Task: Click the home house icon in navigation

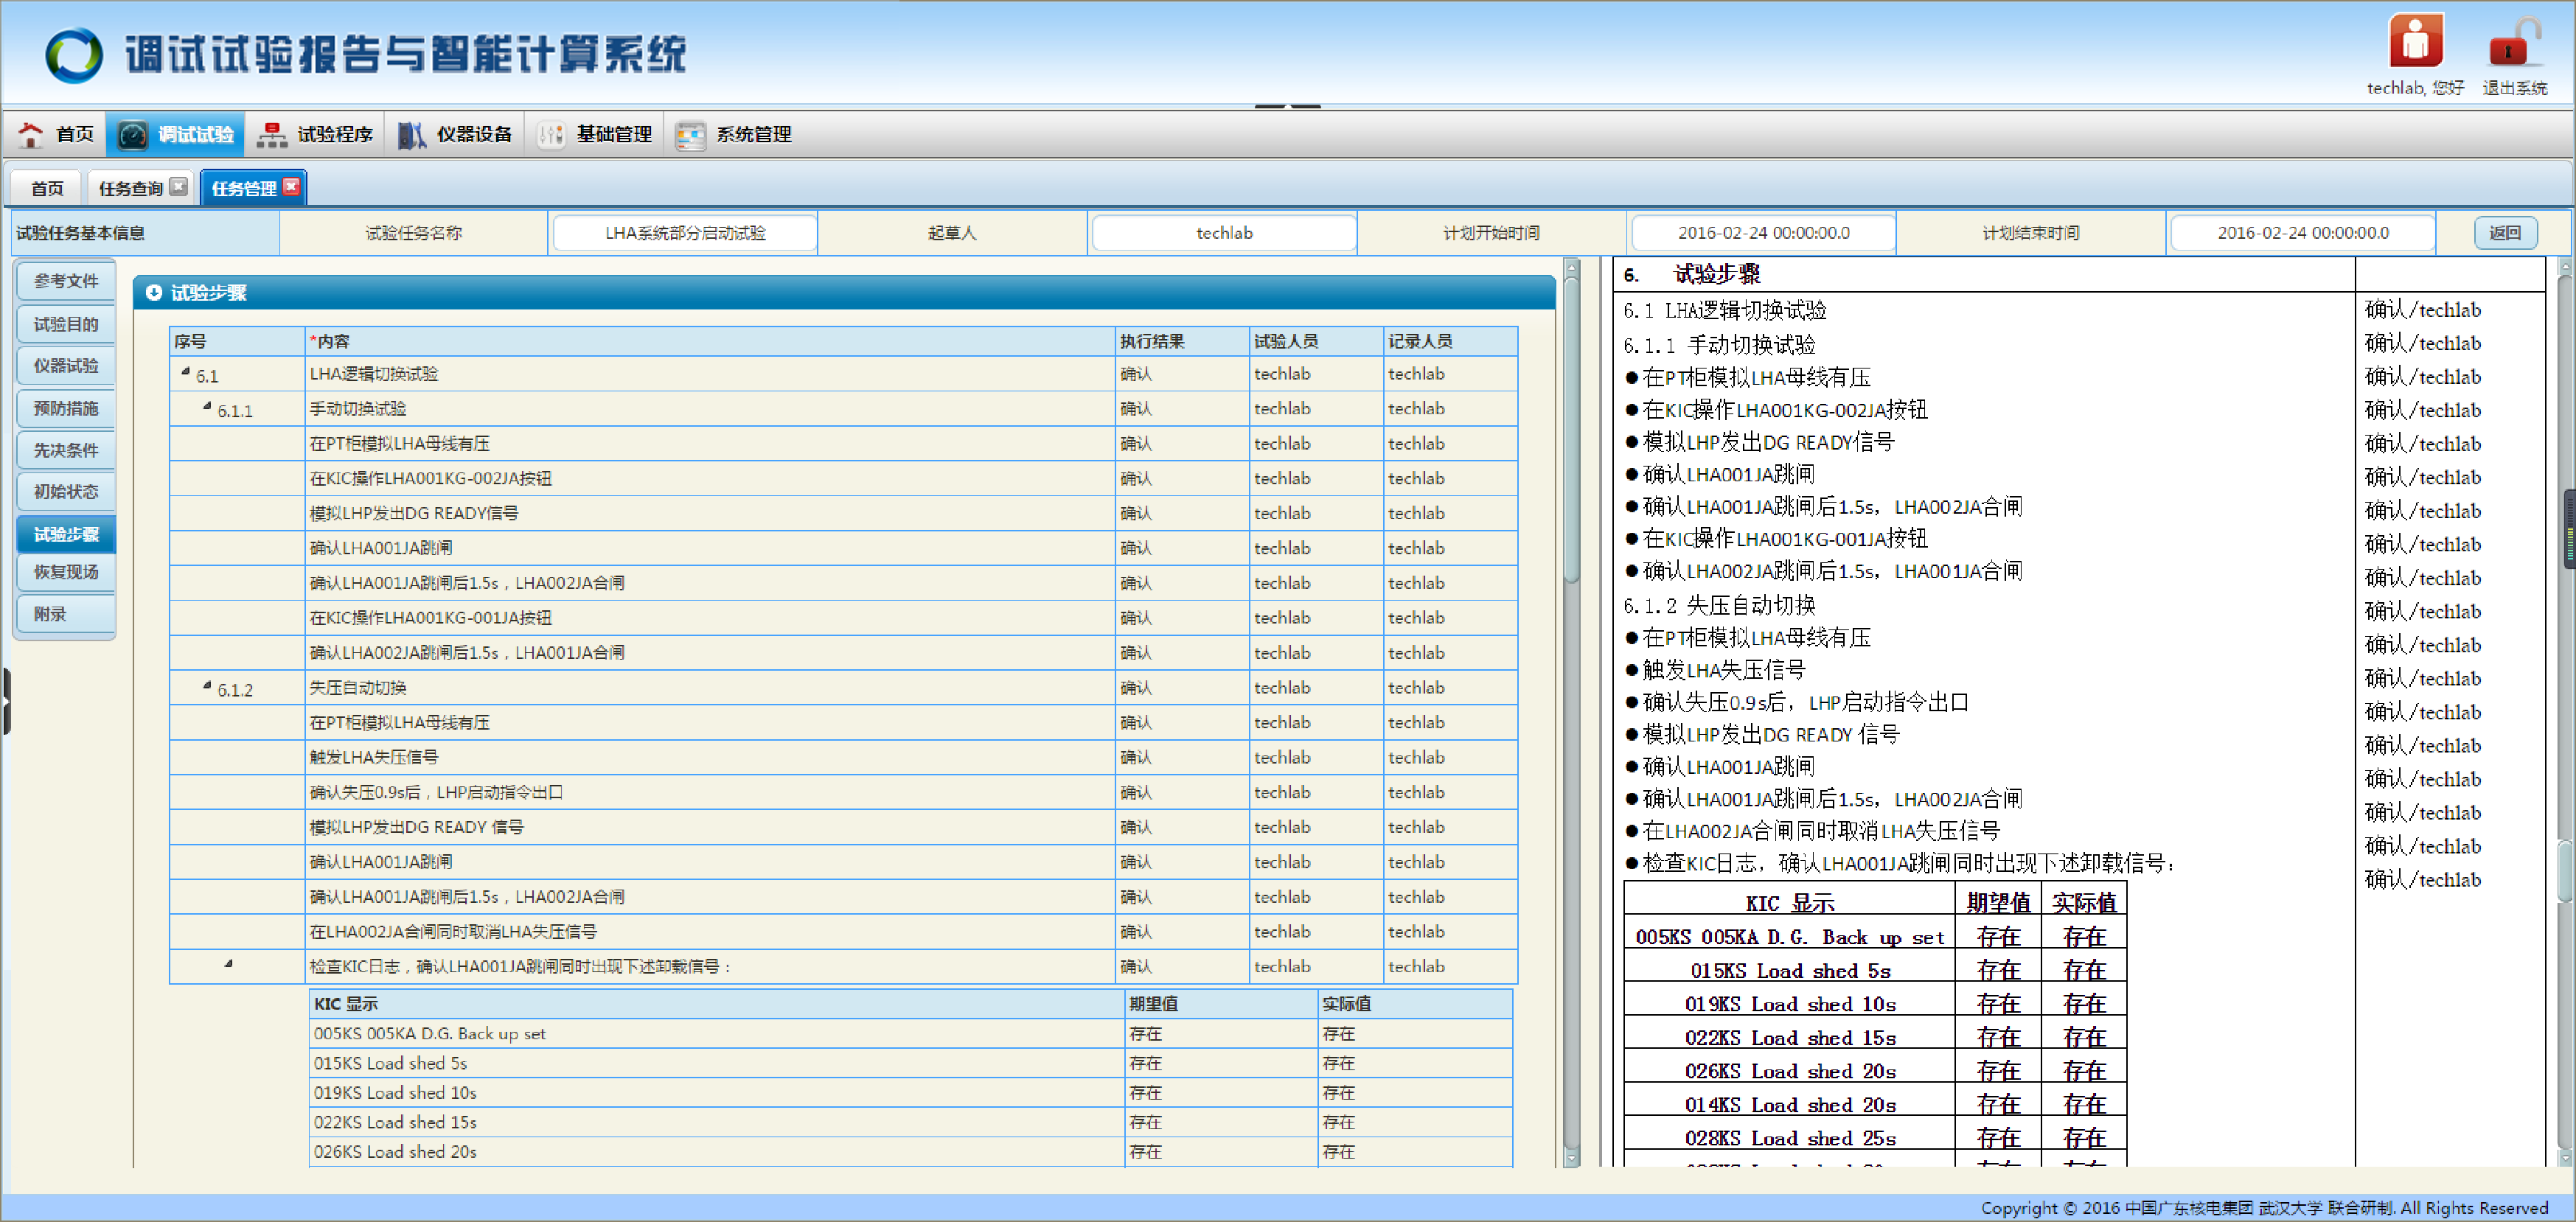Action: (30, 134)
